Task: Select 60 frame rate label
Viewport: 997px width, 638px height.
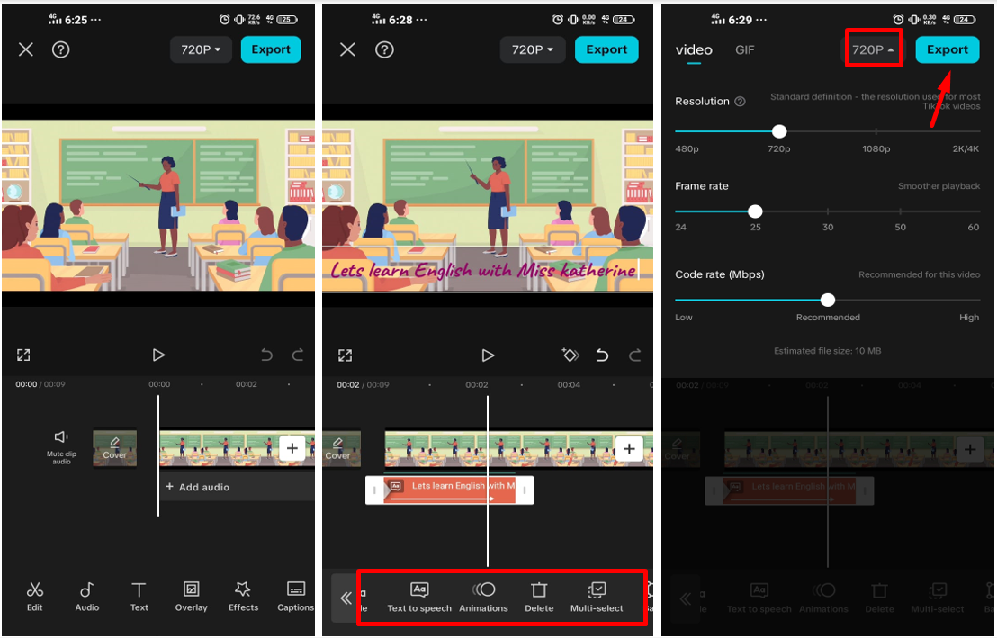Action: 974,227
